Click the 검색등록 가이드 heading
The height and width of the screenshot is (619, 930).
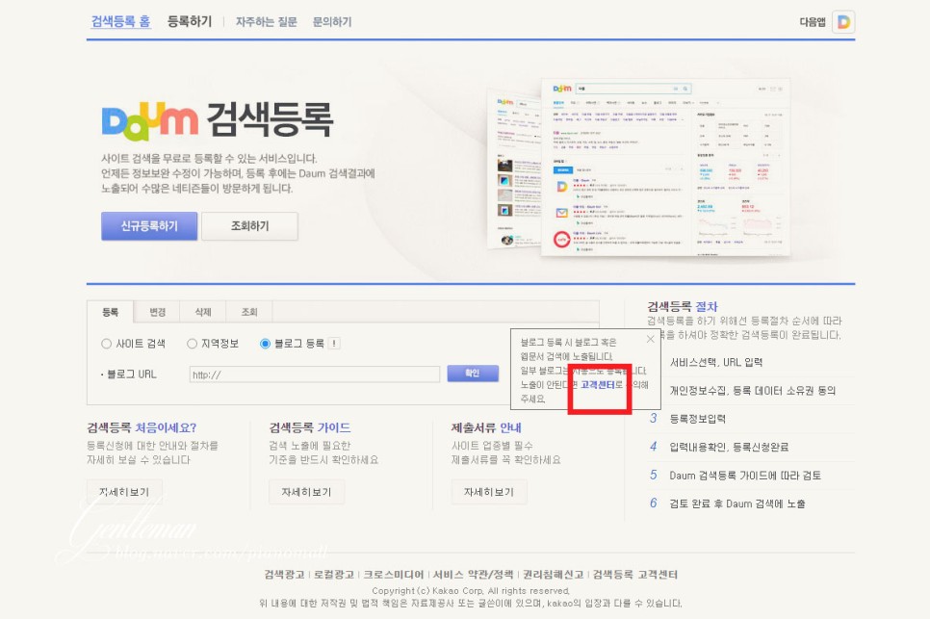coord(310,427)
